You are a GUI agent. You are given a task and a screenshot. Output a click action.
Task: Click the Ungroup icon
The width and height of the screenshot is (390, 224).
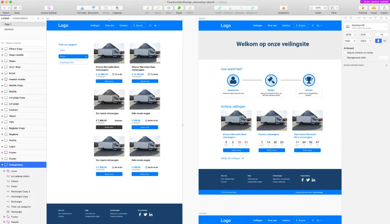click(x=117, y=8)
